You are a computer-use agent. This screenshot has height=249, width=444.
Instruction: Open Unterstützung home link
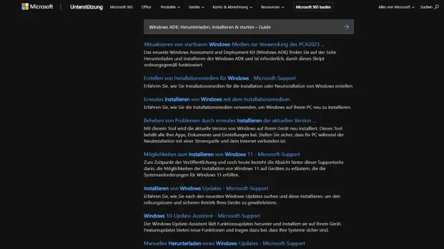coord(86,7)
